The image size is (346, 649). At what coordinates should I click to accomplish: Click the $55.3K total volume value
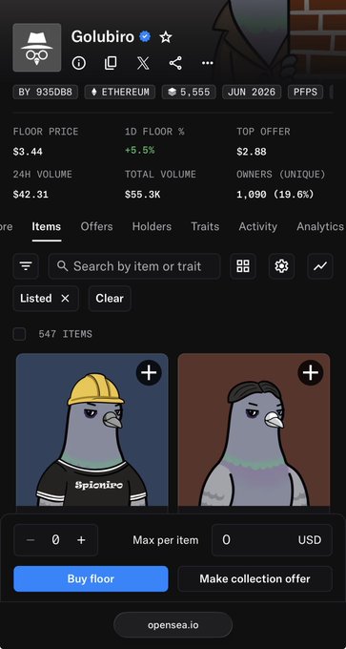point(143,195)
